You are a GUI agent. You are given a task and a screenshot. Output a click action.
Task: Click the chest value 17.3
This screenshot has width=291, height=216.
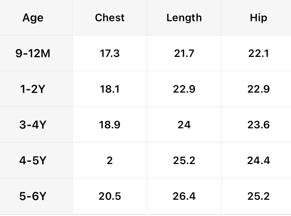(110, 53)
